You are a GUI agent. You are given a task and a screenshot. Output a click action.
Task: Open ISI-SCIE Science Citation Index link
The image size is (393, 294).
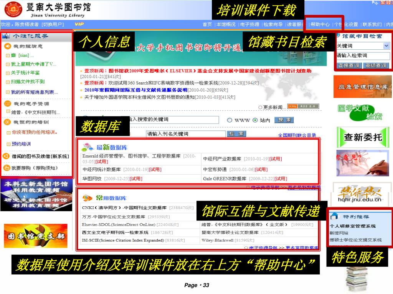tap(123, 240)
